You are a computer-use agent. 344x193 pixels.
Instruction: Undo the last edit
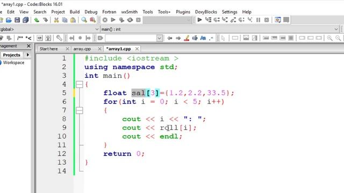[37, 20]
